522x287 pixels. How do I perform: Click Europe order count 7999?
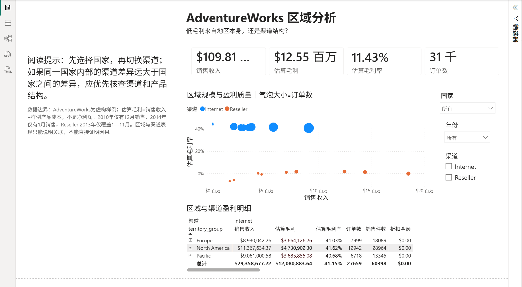coord(356,240)
